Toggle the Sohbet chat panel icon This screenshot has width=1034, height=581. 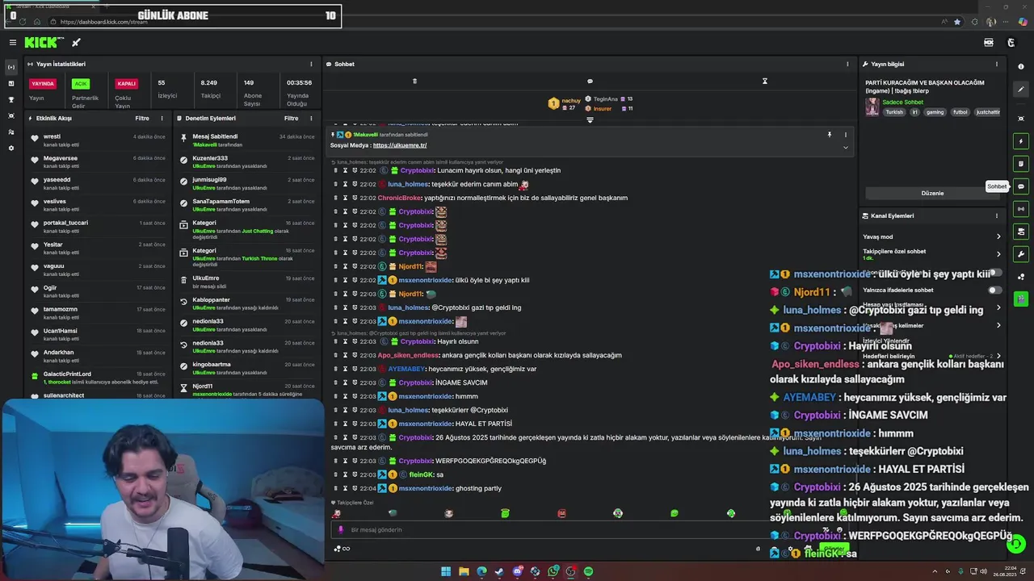1021,186
